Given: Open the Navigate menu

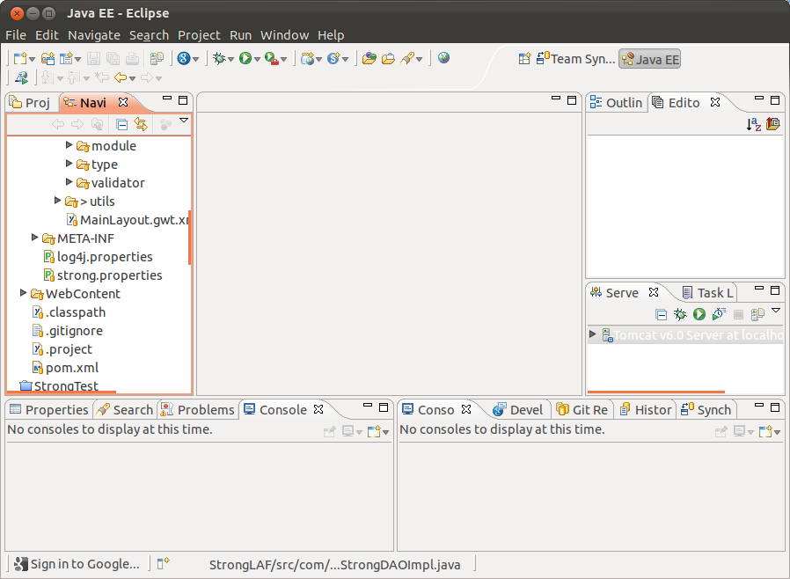Looking at the screenshot, I should 93,35.
